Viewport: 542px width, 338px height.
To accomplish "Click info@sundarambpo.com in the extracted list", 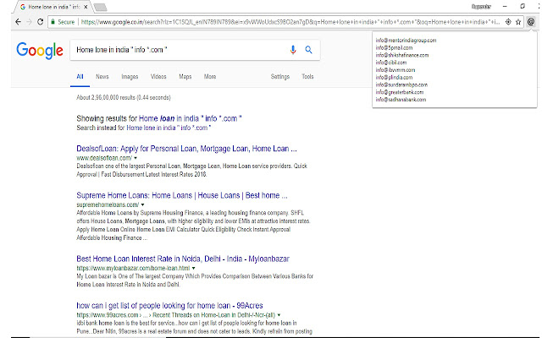I will click(x=401, y=86).
